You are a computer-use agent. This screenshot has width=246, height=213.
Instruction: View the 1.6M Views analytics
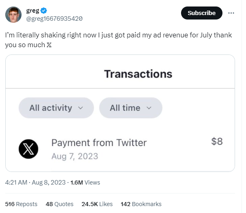[x=85, y=183]
